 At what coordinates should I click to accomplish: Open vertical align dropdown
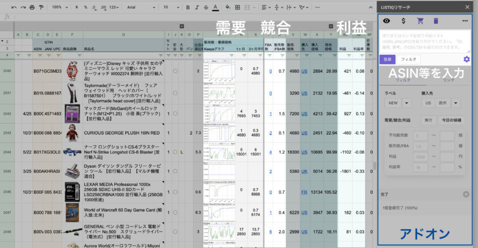278,7
